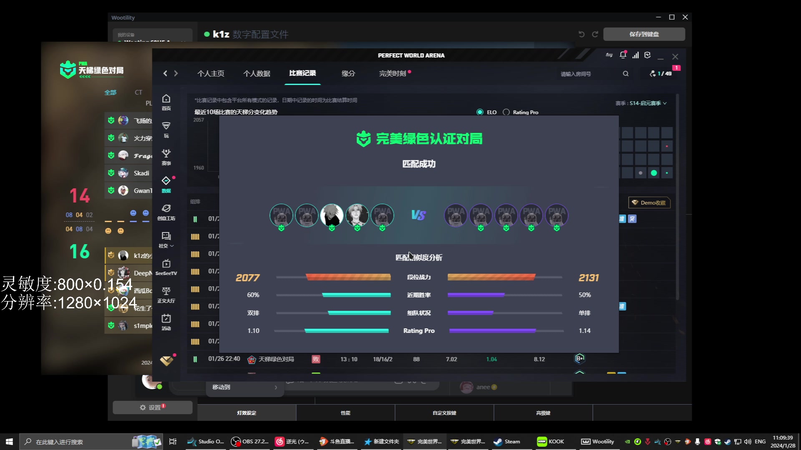Click the 败 loss badge in match row
The width and height of the screenshot is (801, 450).
(316, 359)
